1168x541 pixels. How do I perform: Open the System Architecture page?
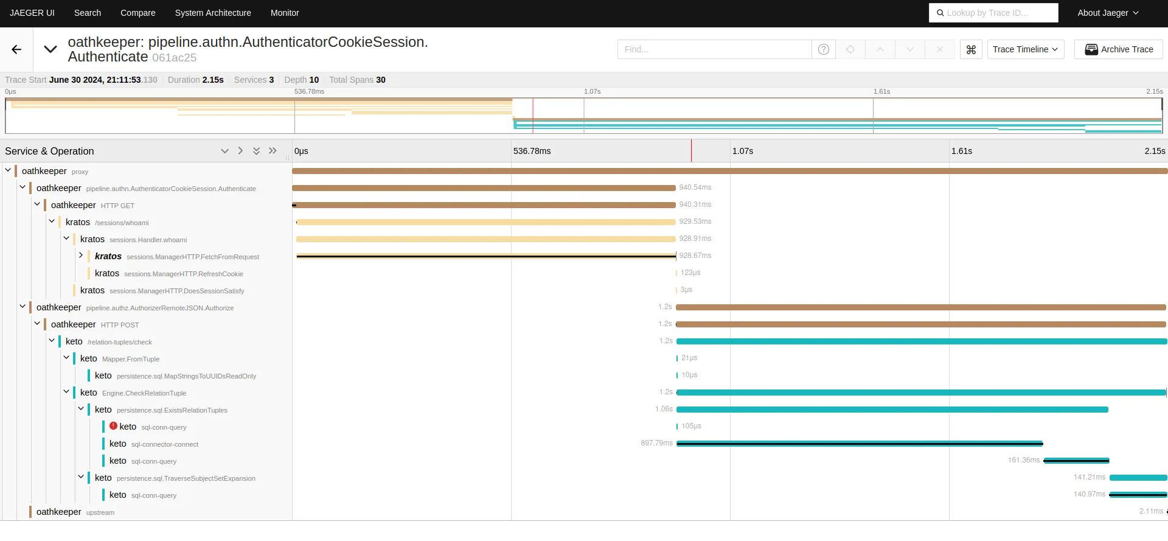click(213, 13)
